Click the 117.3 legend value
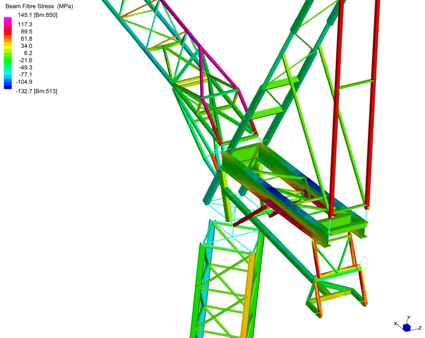Image resolution: width=425 pixels, height=338 pixels. (25, 24)
